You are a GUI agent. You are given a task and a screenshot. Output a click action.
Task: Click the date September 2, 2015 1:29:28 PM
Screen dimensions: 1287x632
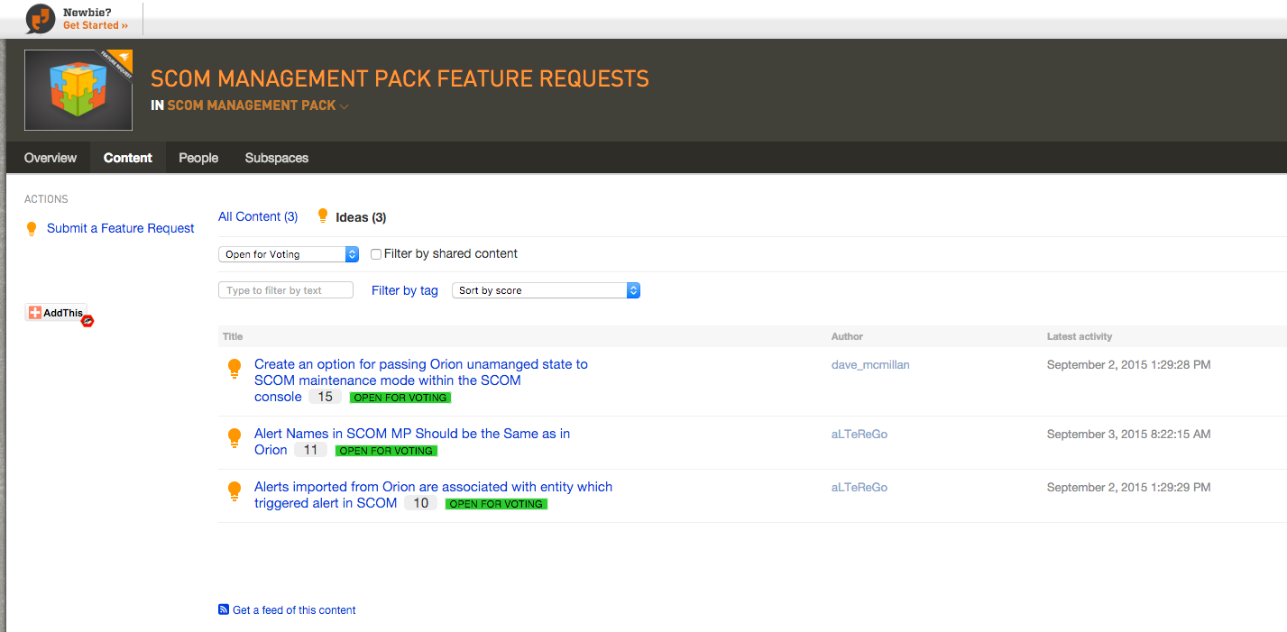(x=1129, y=364)
